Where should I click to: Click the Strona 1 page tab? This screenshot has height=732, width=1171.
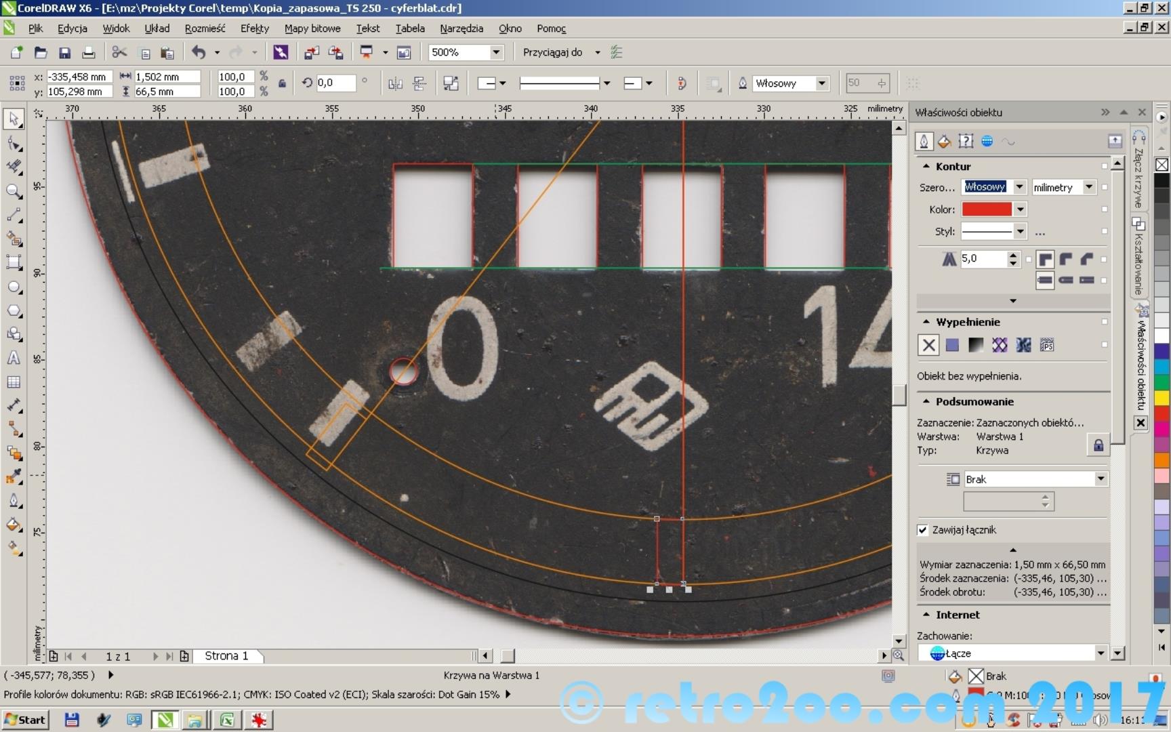(x=226, y=656)
